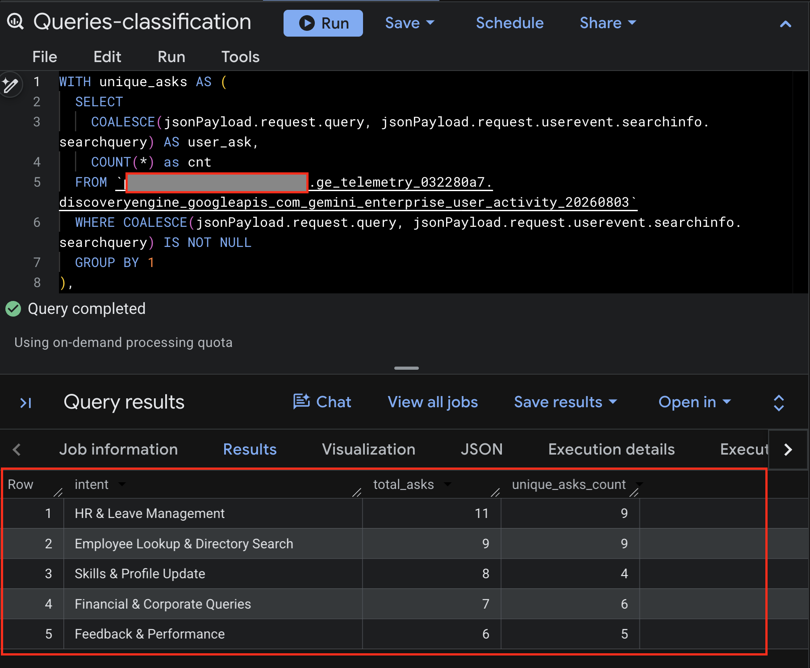Open the Edit menu
Image resolution: width=810 pixels, height=668 pixels.
pyautogui.click(x=107, y=57)
